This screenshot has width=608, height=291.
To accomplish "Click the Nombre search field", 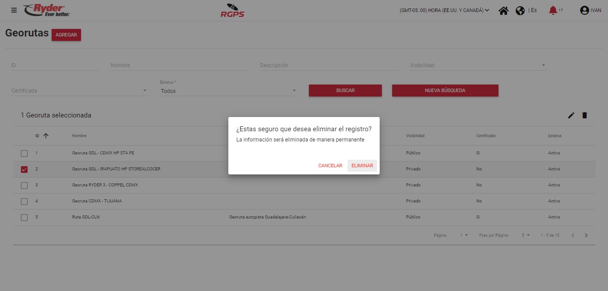I will (x=179, y=65).
